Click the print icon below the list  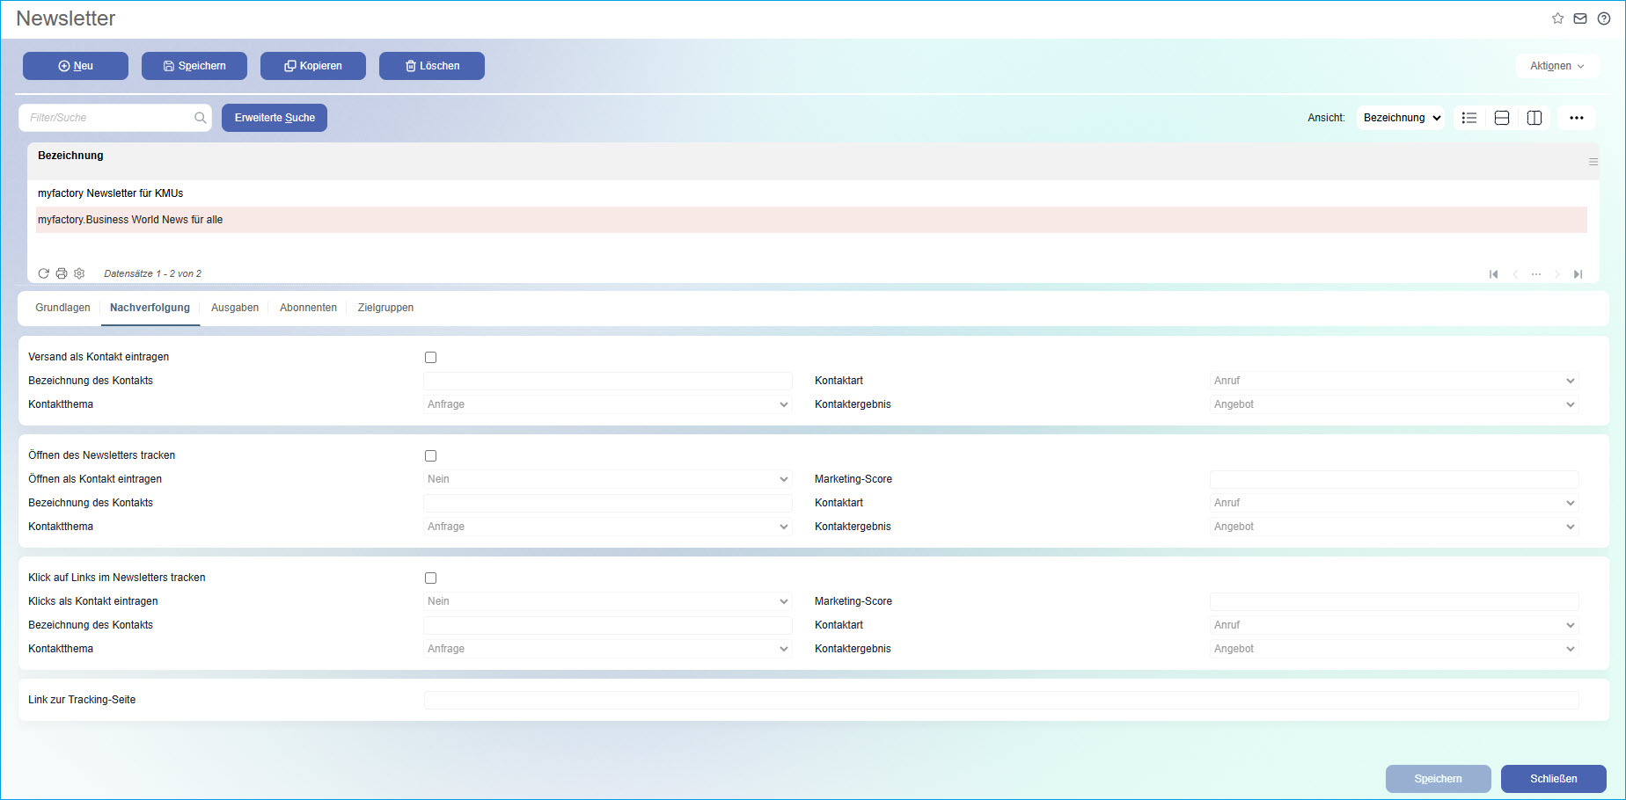tap(62, 273)
